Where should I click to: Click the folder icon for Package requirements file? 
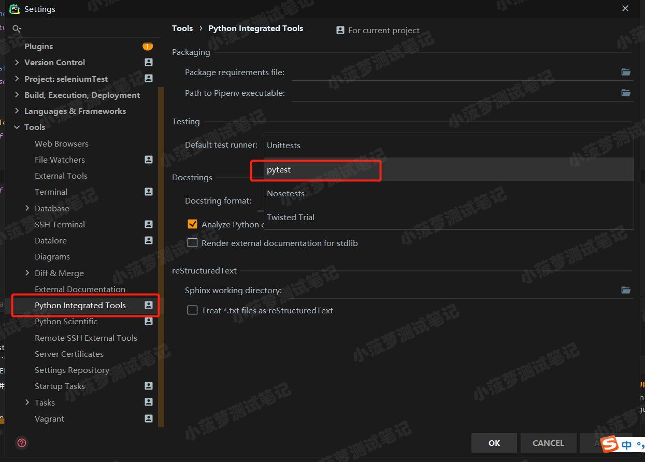coord(626,73)
